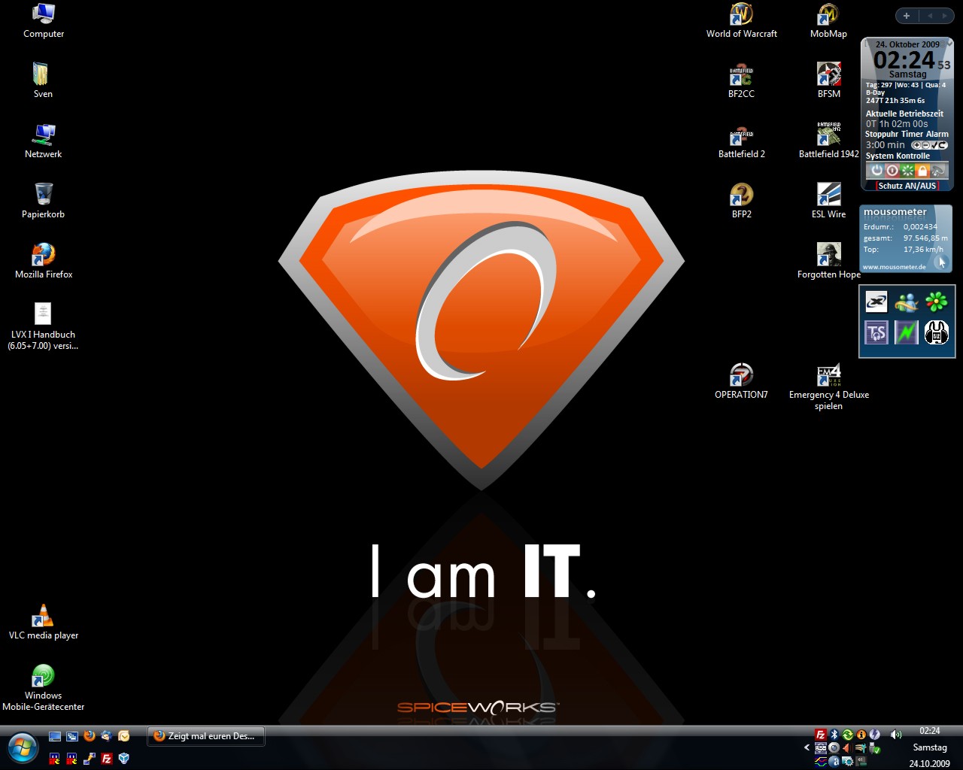Launch Xfire from launcher gadget
This screenshot has height=770, width=963.
[x=876, y=302]
